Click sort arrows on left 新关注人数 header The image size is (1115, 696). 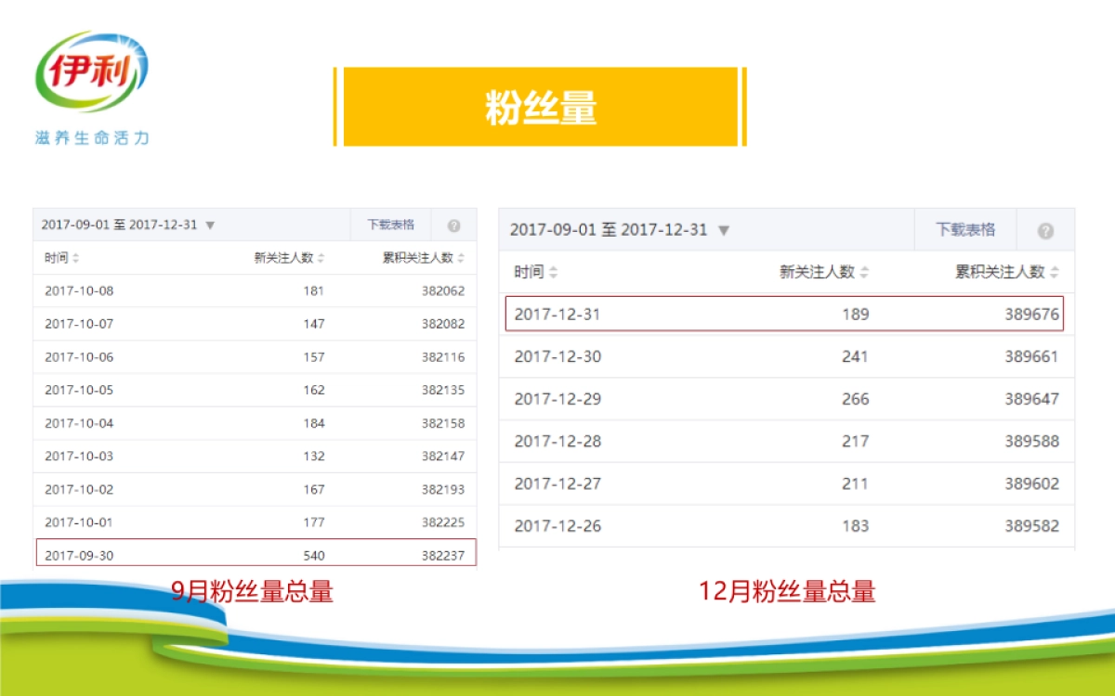[321, 259]
